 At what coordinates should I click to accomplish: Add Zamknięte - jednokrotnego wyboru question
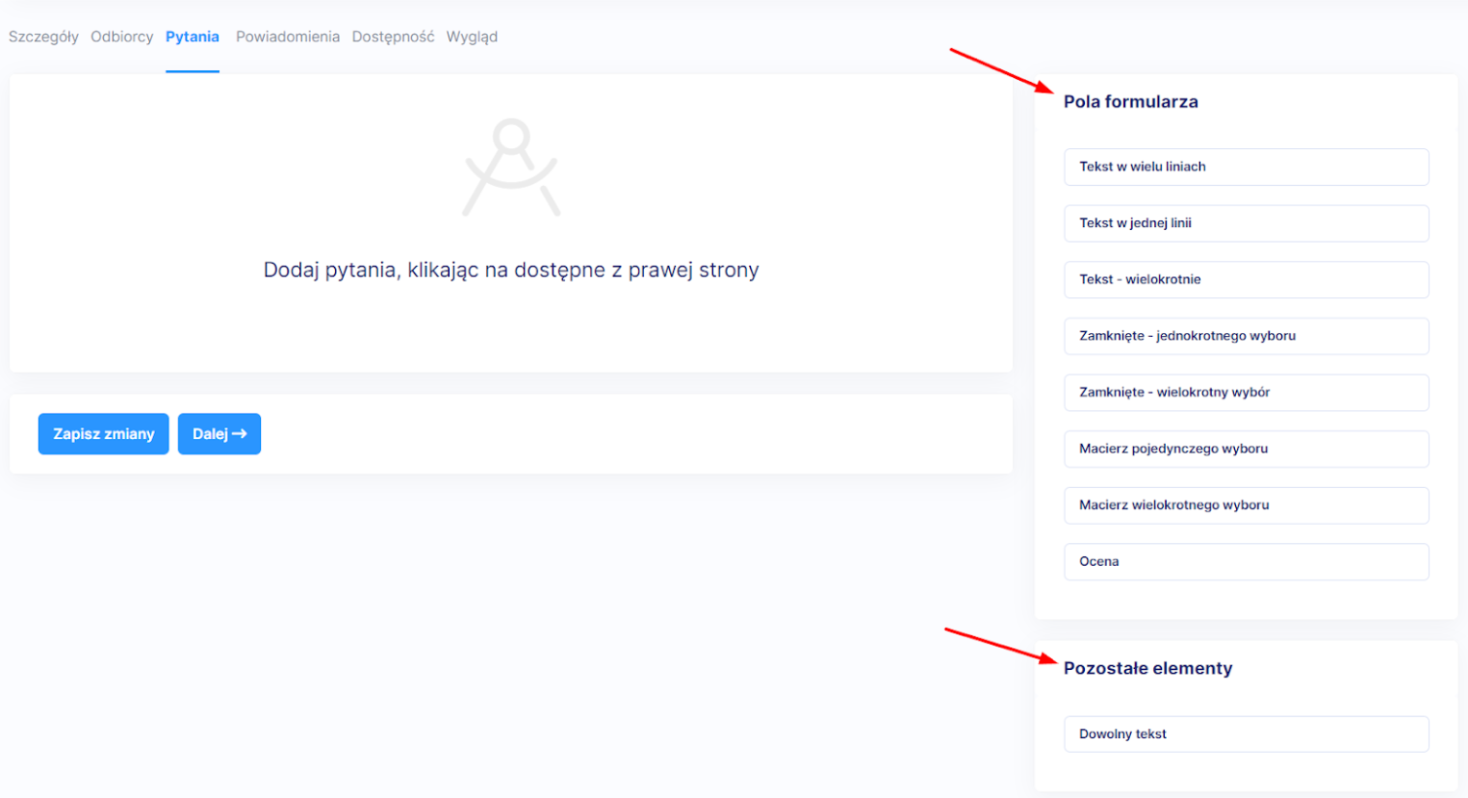(x=1246, y=336)
